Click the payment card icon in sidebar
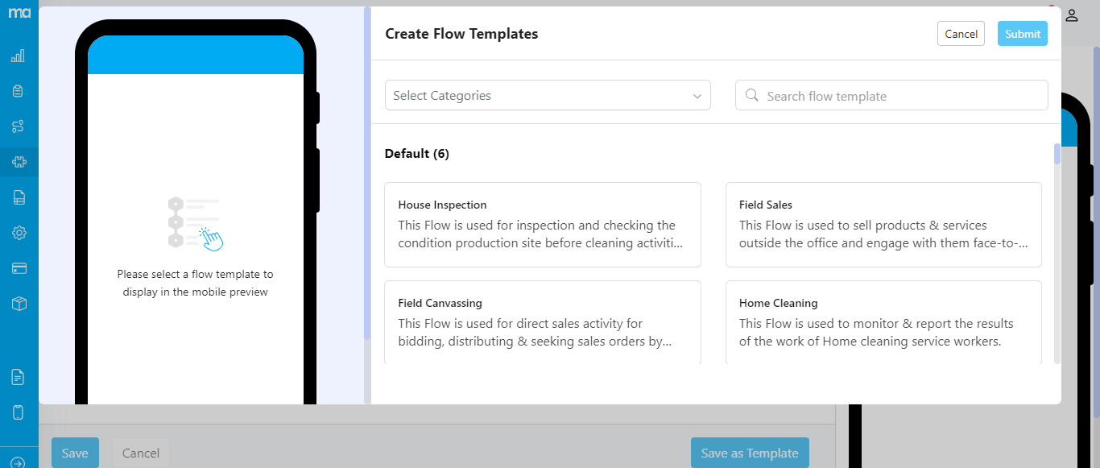 click(x=18, y=267)
